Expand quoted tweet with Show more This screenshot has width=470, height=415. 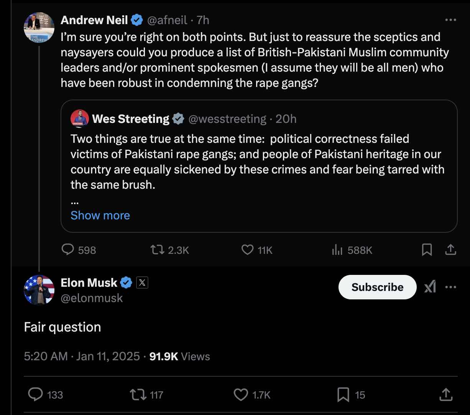[100, 215]
